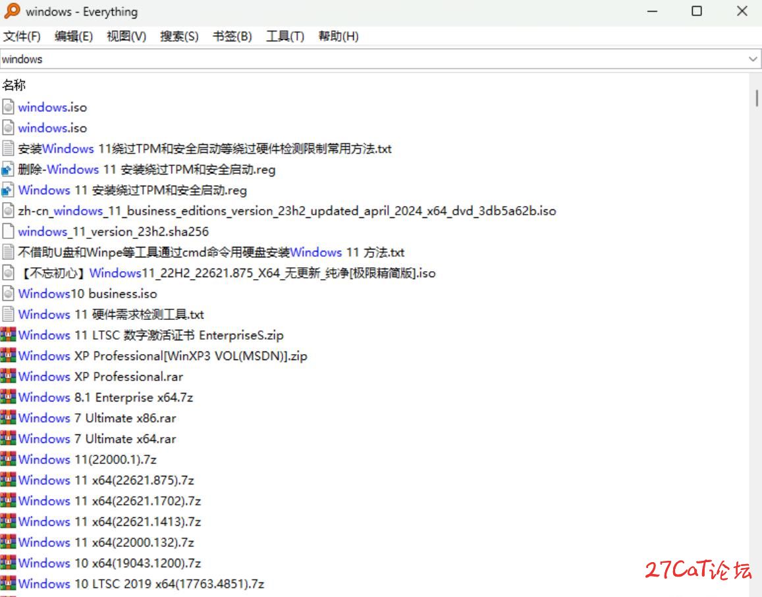Click the archive icon of Windows 7 Ultimate x86.rar
The width and height of the screenshot is (762, 597).
(9, 418)
